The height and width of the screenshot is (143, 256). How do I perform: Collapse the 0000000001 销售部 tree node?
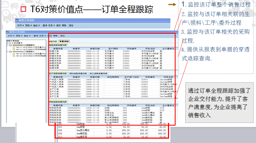pos(7,45)
